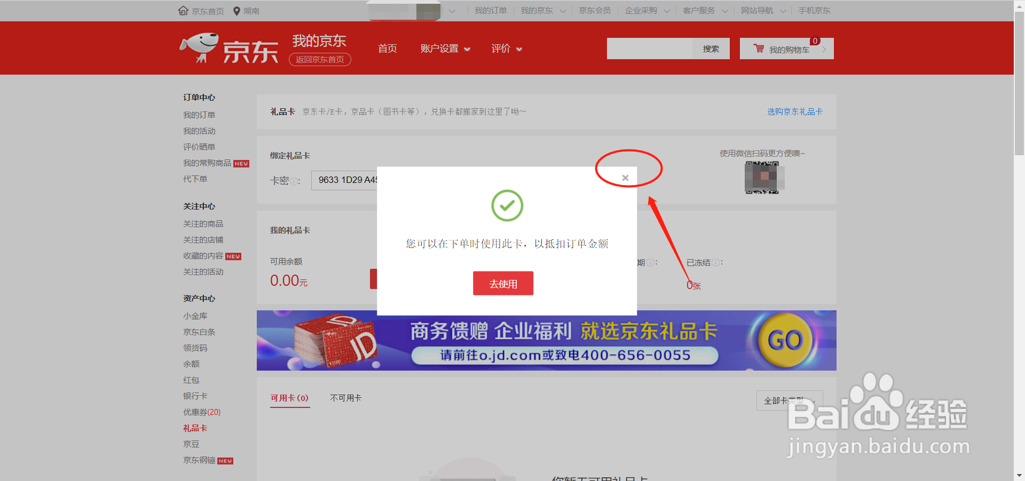The width and height of the screenshot is (1025, 481).
Task: Open 小金库 sidebar link
Action: click(195, 316)
